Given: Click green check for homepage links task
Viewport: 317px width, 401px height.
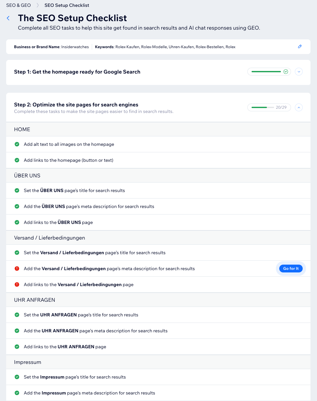Looking at the screenshot, I should 17,160.
